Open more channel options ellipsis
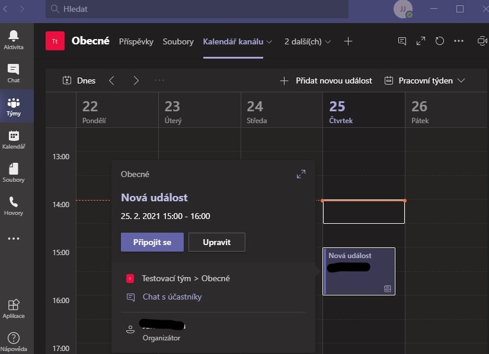The width and height of the screenshot is (489, 354). click(458, 41)
